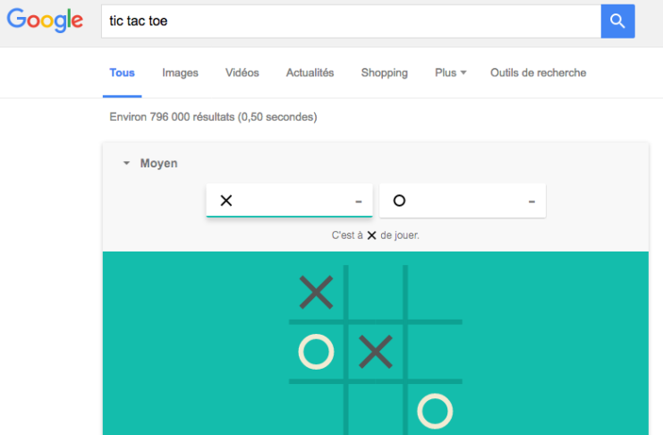Screen dimensions: 663x435
Task: Expand the Moyen difficulty dropdown
Action: [150, 163]
